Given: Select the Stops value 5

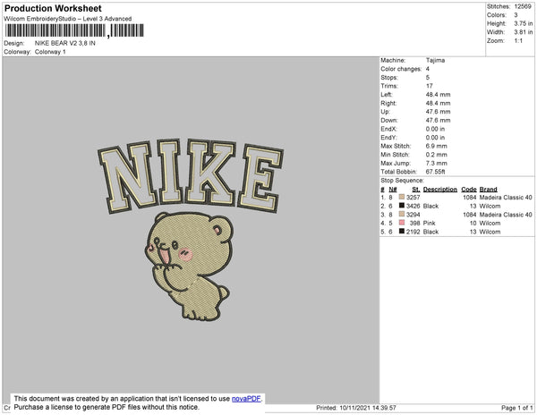Looking at the screenshot, I should click(x=428, y=77).
